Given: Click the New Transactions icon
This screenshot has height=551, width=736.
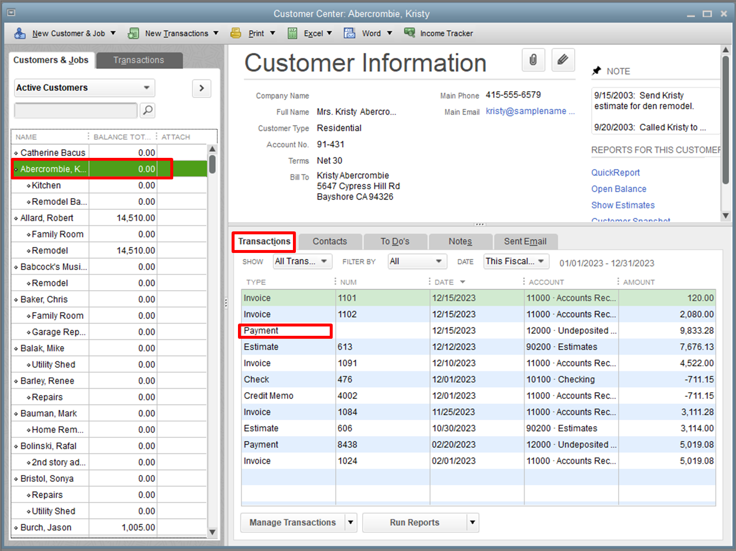Looking at the screenshot, I should click(x=132, y=33).
